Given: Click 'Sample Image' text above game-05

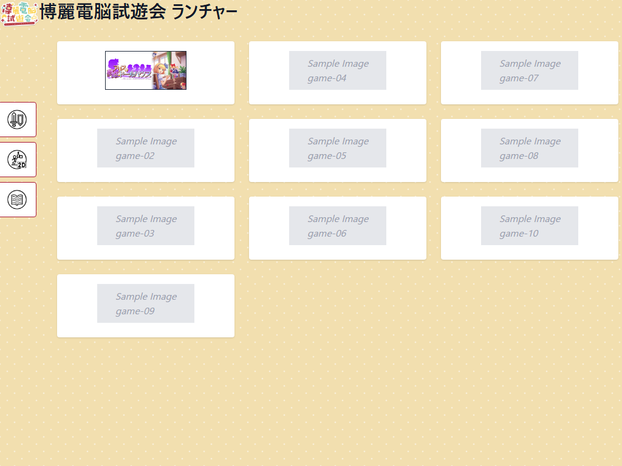Looking at the screenshot, I should (338, 141).
